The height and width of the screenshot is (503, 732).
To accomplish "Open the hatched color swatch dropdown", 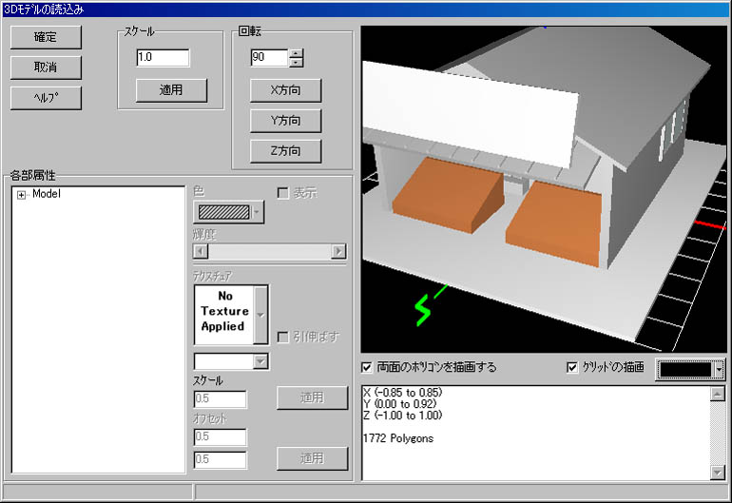I will [257, 212].
